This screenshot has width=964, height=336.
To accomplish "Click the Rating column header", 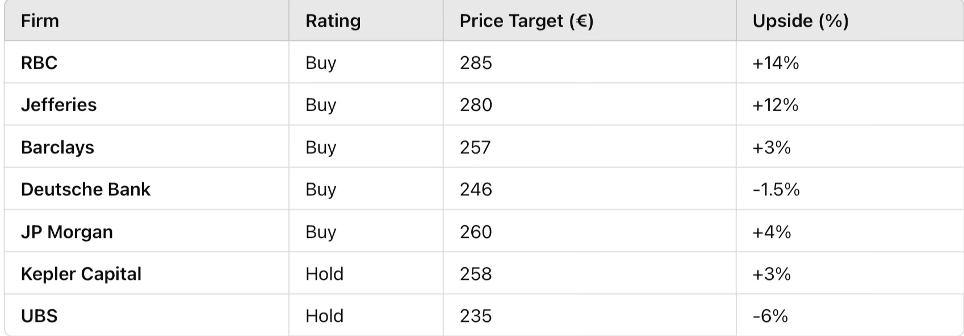I will tap(333, 21).
